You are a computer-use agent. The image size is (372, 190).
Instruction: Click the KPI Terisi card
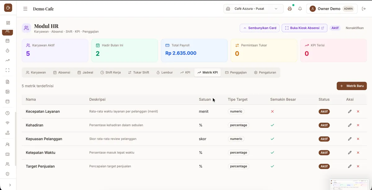click(334, 50)
